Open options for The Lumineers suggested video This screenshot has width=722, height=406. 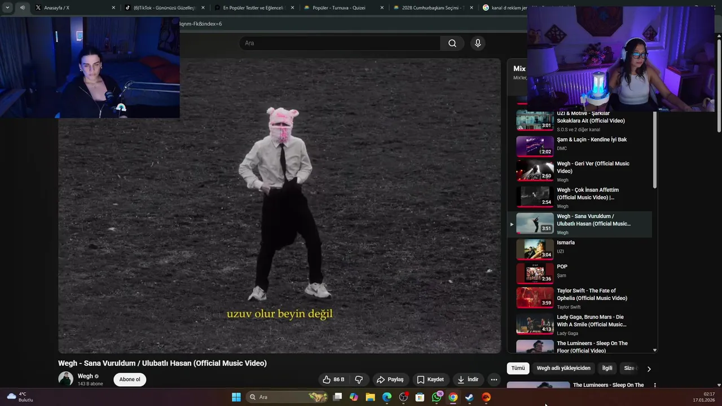point(655,385)
